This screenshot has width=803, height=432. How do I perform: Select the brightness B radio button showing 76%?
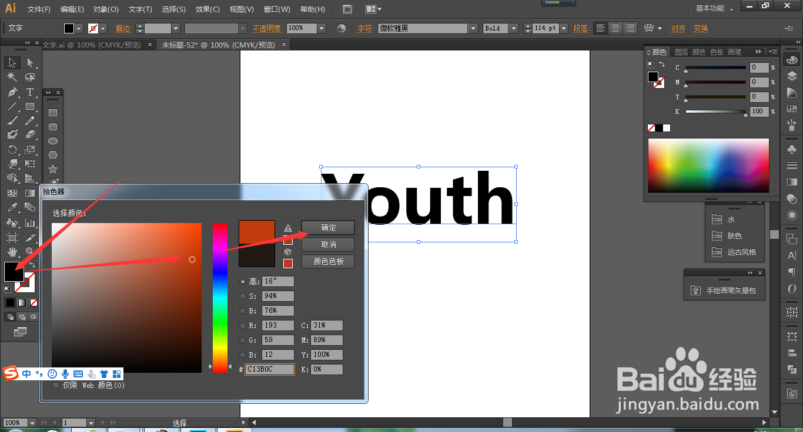pos(243,311)
